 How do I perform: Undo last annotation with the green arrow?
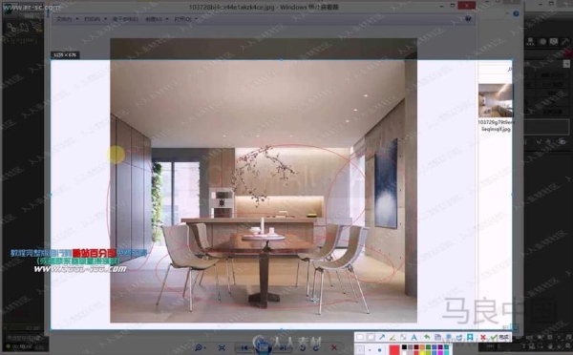427,338
